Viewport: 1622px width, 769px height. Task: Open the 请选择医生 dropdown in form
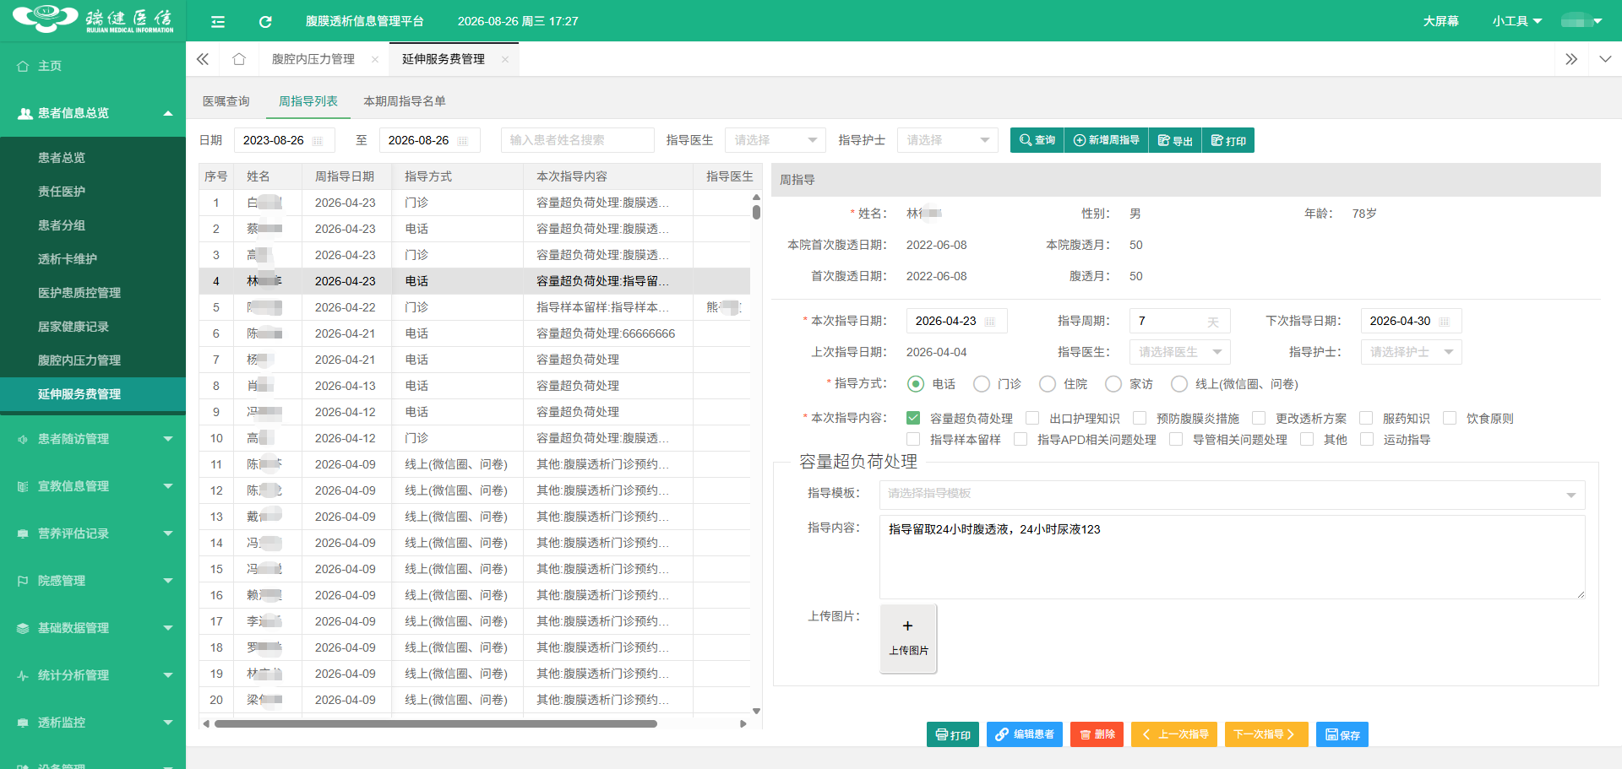pyautogui.click(x=1180, y=352)
